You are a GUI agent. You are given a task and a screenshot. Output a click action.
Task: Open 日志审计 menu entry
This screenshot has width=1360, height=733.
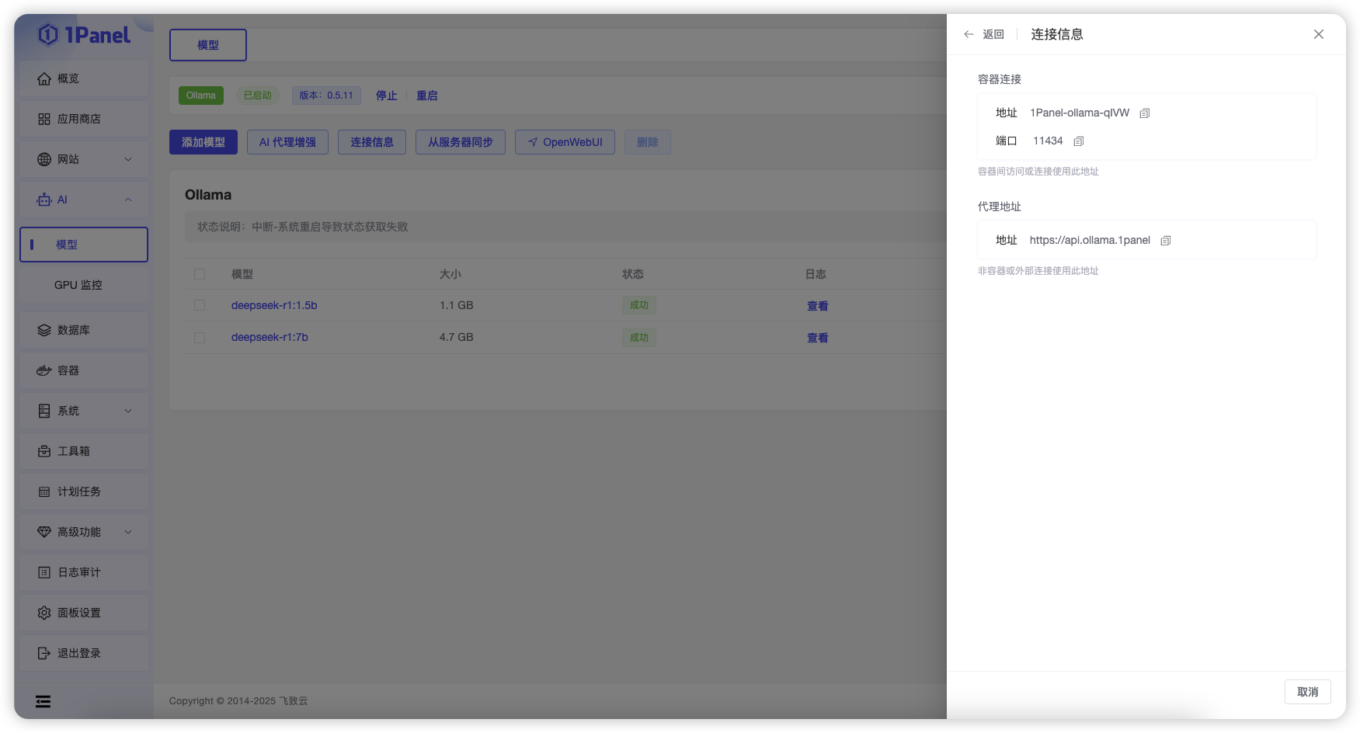point(84,572)
